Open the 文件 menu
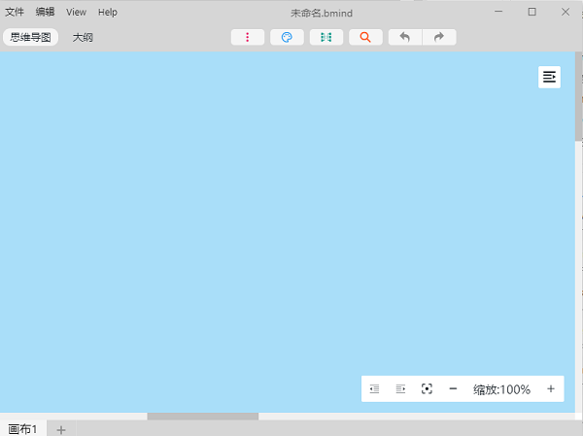 [x=15, y=12]
